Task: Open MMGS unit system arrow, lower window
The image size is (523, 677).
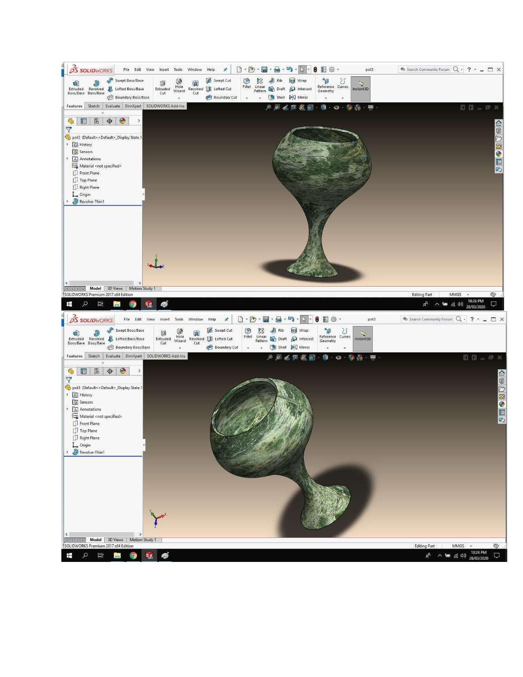Action: 471,546
